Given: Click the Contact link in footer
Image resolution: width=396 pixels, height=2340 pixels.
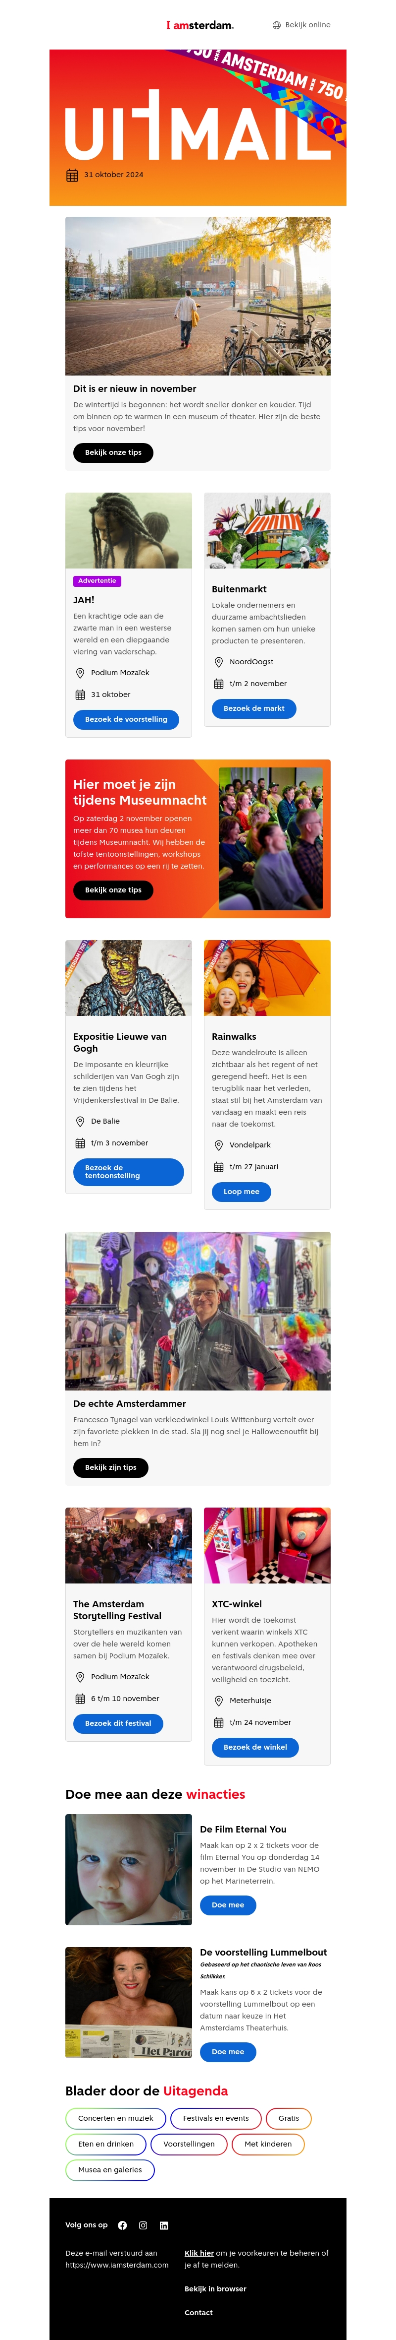Looking at the screenshot, I should click(x=198, y=2313).
